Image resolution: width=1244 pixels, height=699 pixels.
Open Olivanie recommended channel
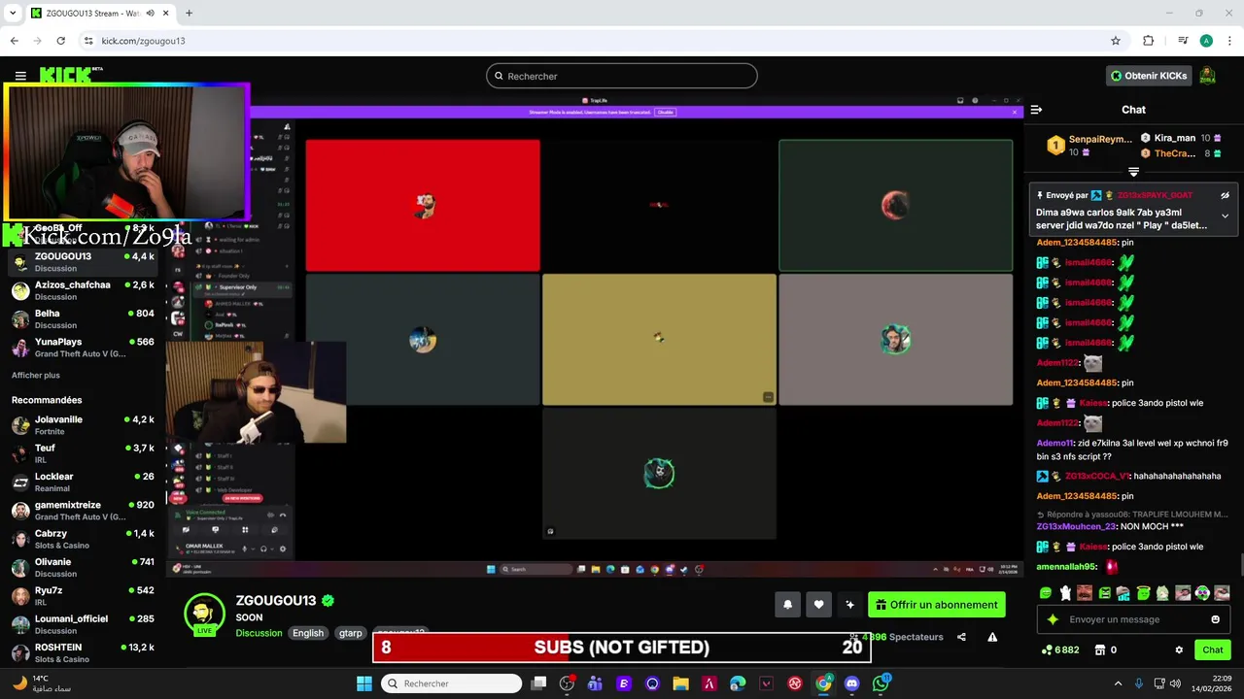coord(83,567)
